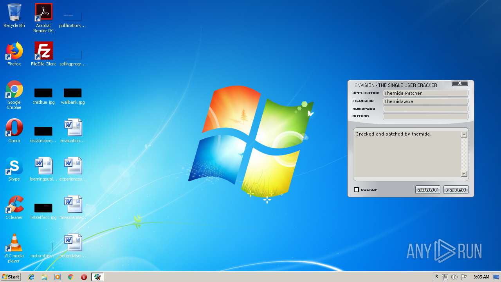The image size is (501, 282).
Task: Click scroll down arrow in notes box
Action: [464, 174]
